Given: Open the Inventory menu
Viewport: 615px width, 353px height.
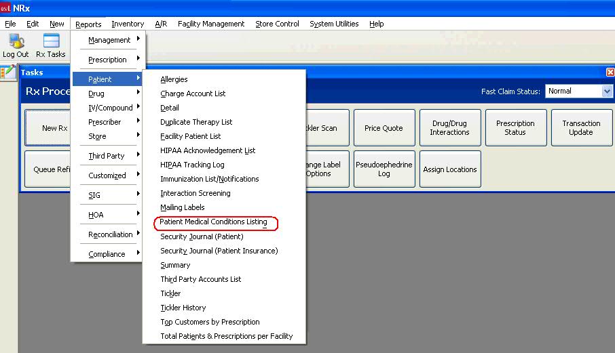Looking at the screenshot, I should [x=128, y=24].
